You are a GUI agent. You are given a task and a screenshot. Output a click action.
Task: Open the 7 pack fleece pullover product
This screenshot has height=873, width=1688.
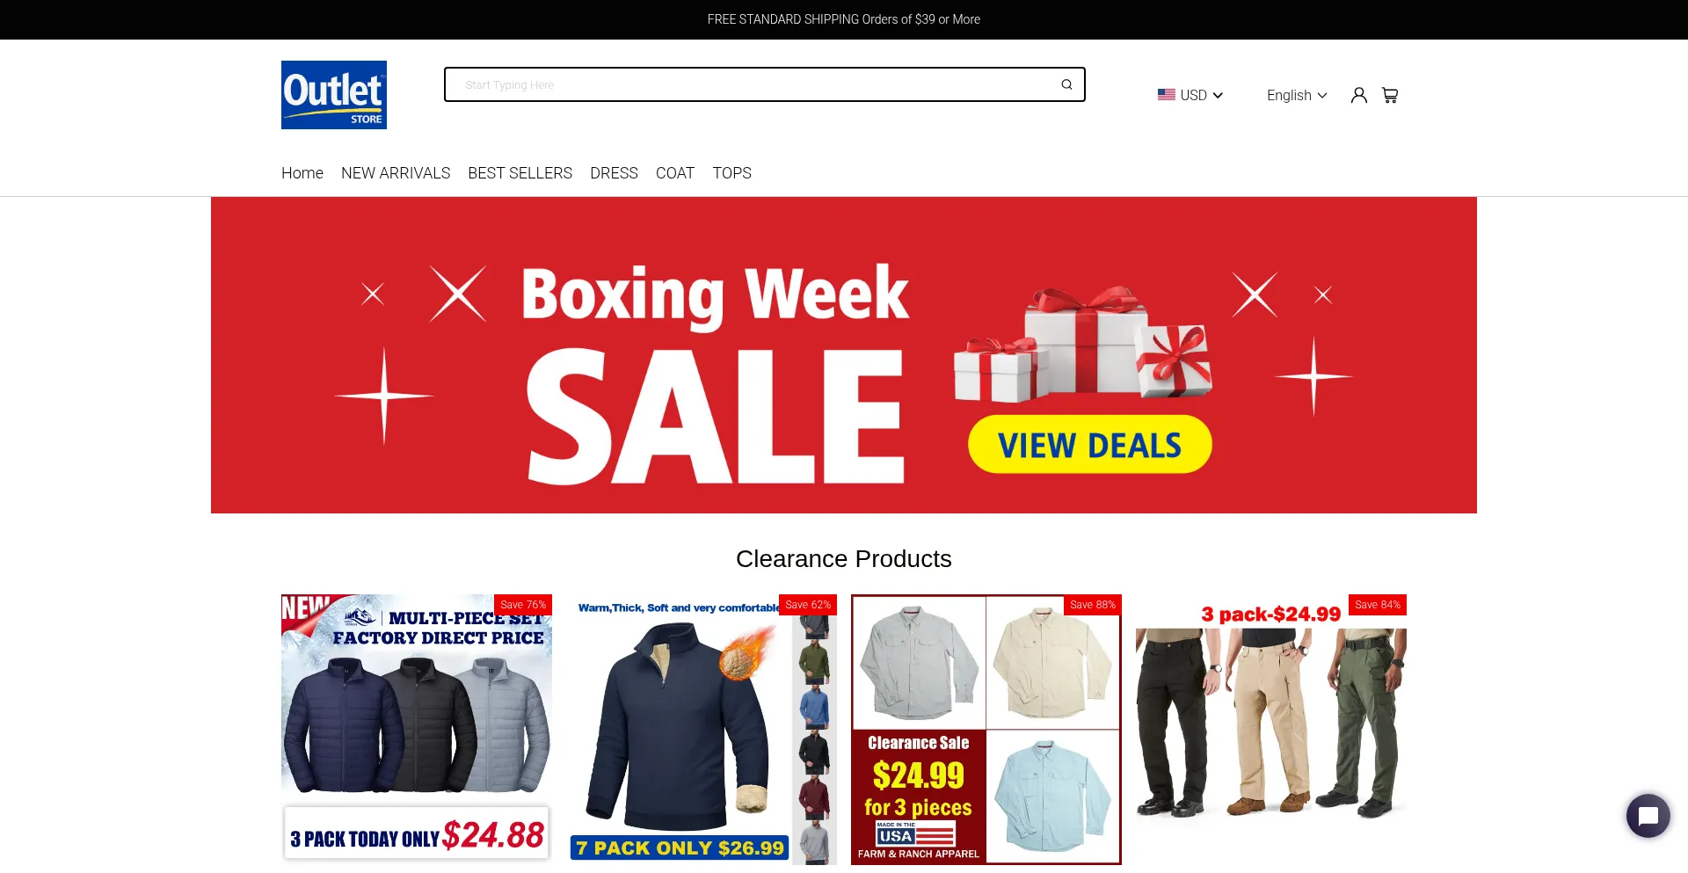pyautogui.click(x=702, y=730)
